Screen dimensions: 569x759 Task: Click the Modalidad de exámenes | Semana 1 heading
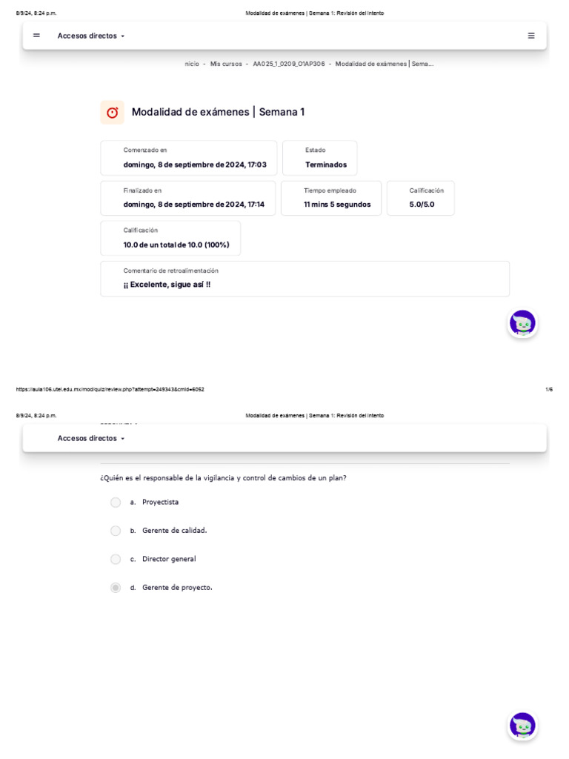(x=218, y=112)
